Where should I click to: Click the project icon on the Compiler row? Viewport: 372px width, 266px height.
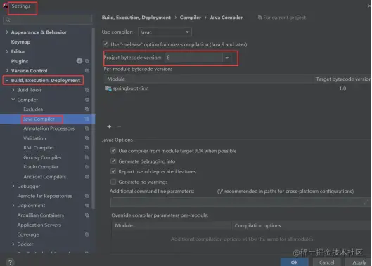[86, 100]
